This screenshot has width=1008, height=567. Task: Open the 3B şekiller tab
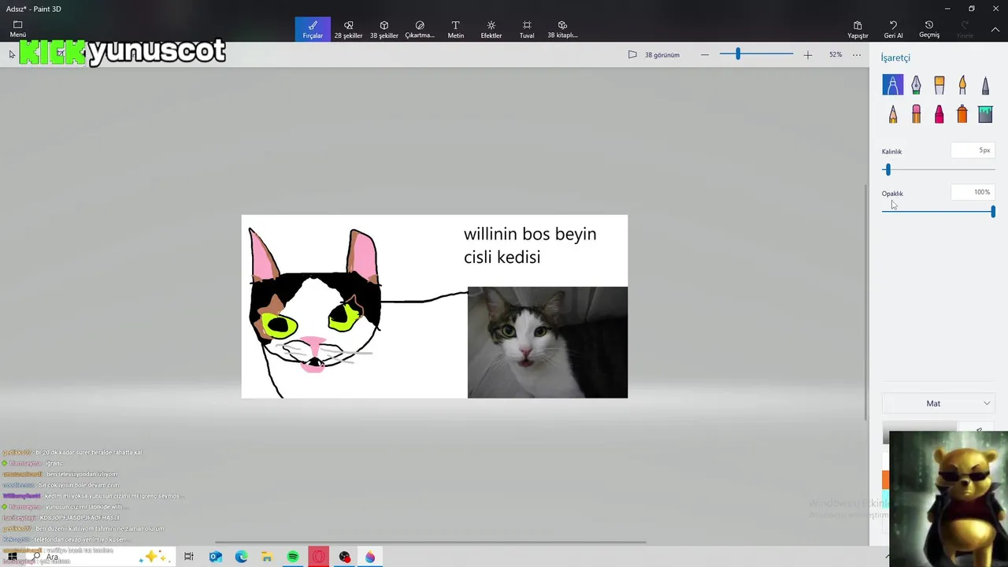(x=384, y=29)
